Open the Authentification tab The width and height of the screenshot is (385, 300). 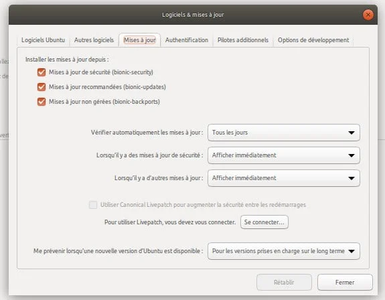187,40
